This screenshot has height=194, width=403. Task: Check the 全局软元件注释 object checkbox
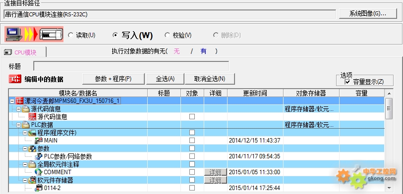coord(192,164)
